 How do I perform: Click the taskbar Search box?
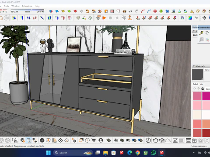pyautogui.click(x=73, y=153)
